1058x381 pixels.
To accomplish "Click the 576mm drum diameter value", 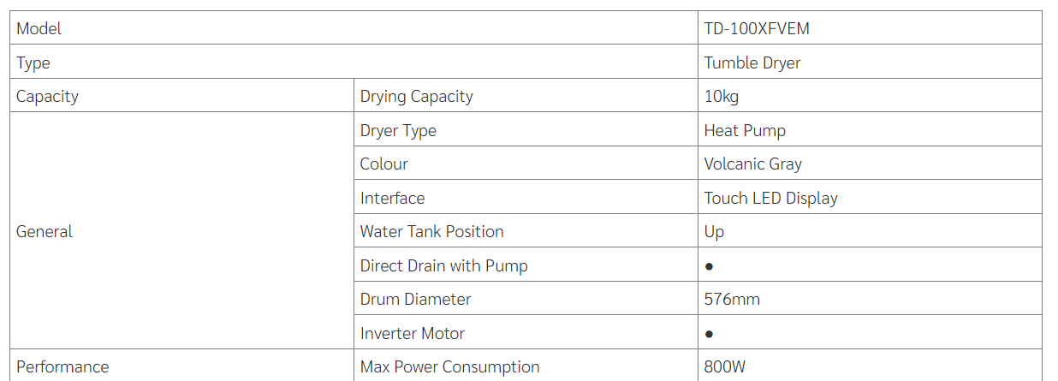I will click(732, 300).
